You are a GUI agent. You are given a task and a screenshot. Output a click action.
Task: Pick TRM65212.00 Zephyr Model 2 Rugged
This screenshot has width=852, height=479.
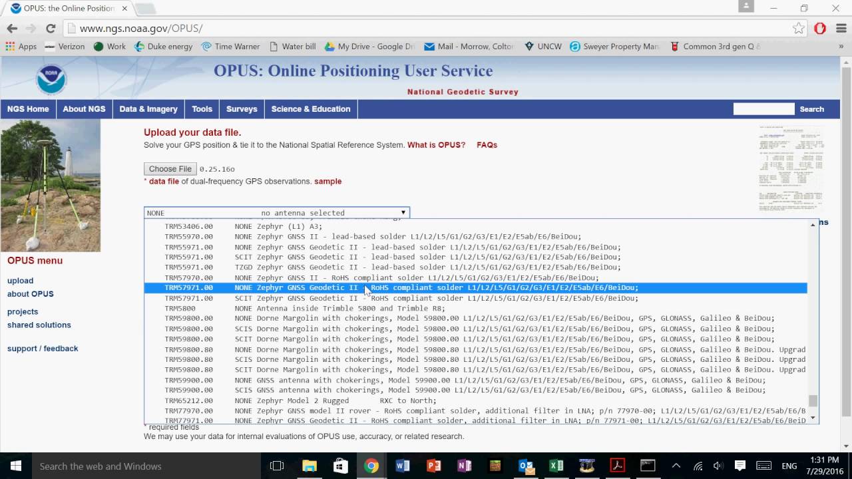coord(476,400)
